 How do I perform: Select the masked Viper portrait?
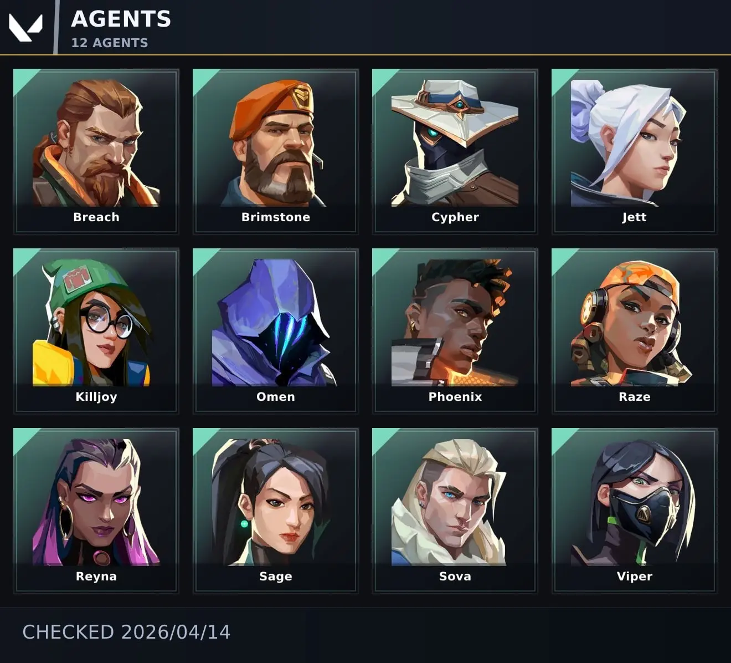634,511
